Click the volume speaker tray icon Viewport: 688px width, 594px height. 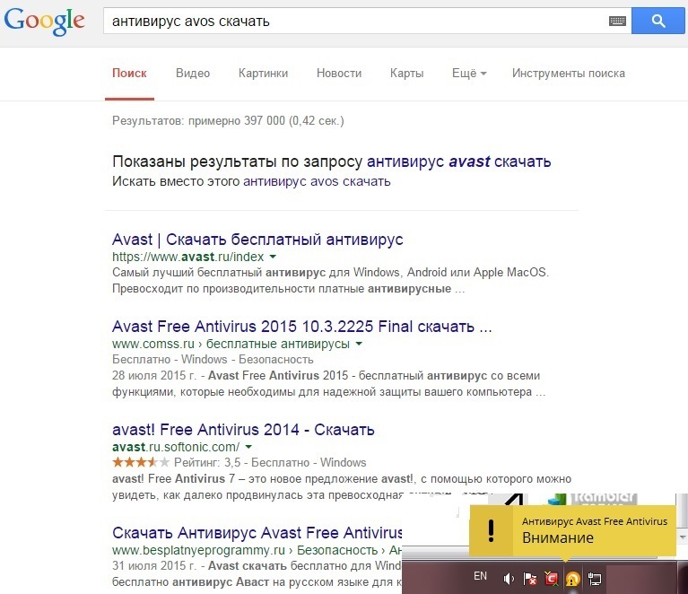pyautogui.click(x=509, y=579)
